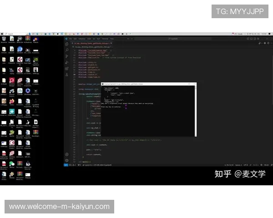The height and width of the screenshot is (218, 273).
Task: Open Source Control view in activity bar
Action: pyautogui.click(x=66, y=56)
